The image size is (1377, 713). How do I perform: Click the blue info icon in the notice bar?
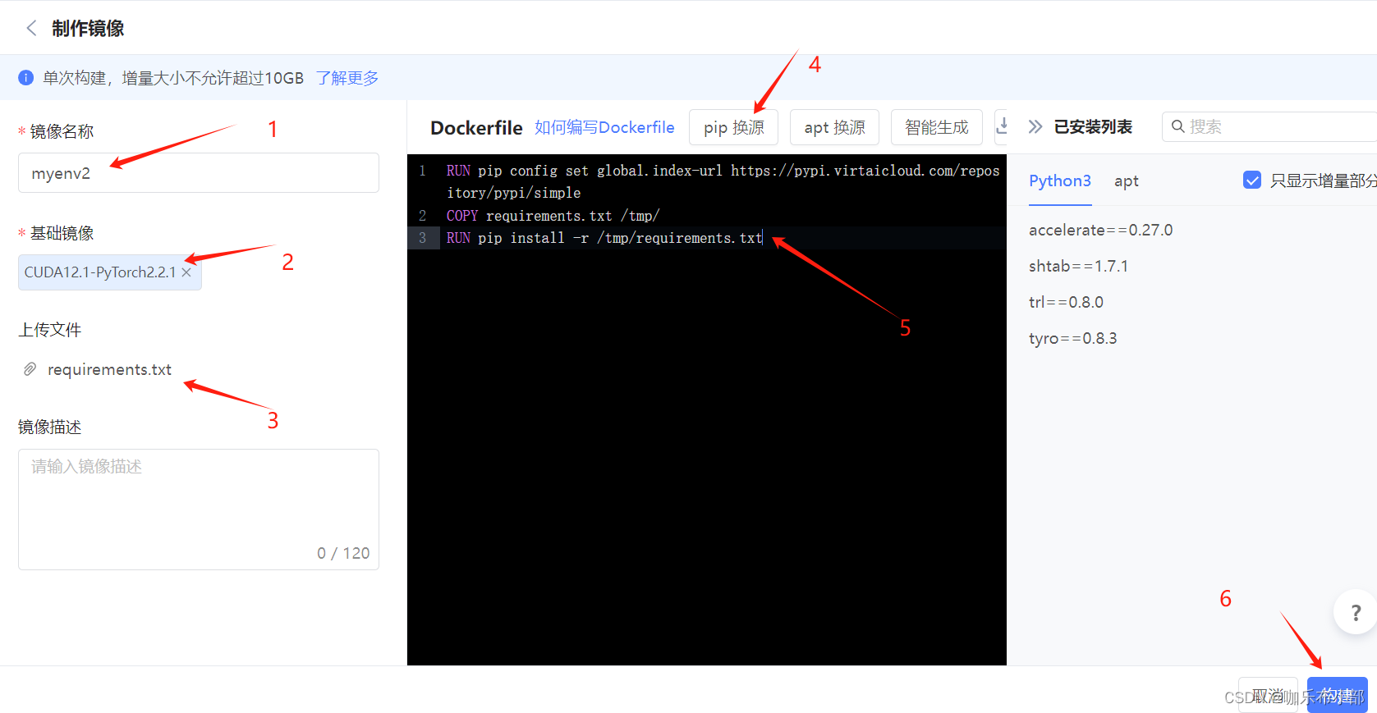pyautogui.click(x=26, y=78)
